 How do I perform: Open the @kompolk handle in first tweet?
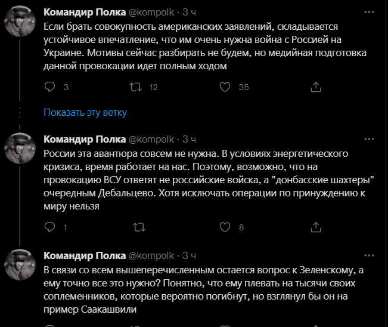151,12
